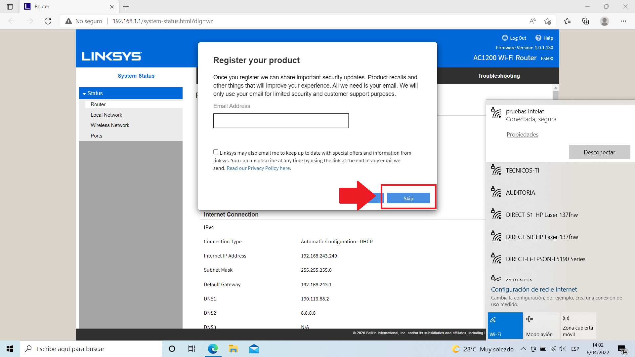Click the Email Address input field
This screenshot has height=357, width=635.
(281, 121)
